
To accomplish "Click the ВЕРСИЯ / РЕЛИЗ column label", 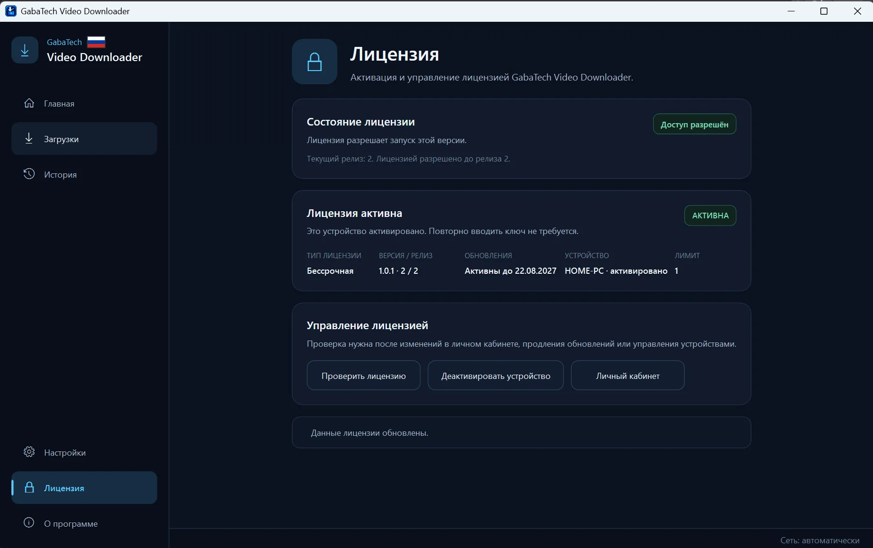I will (405, 256).
